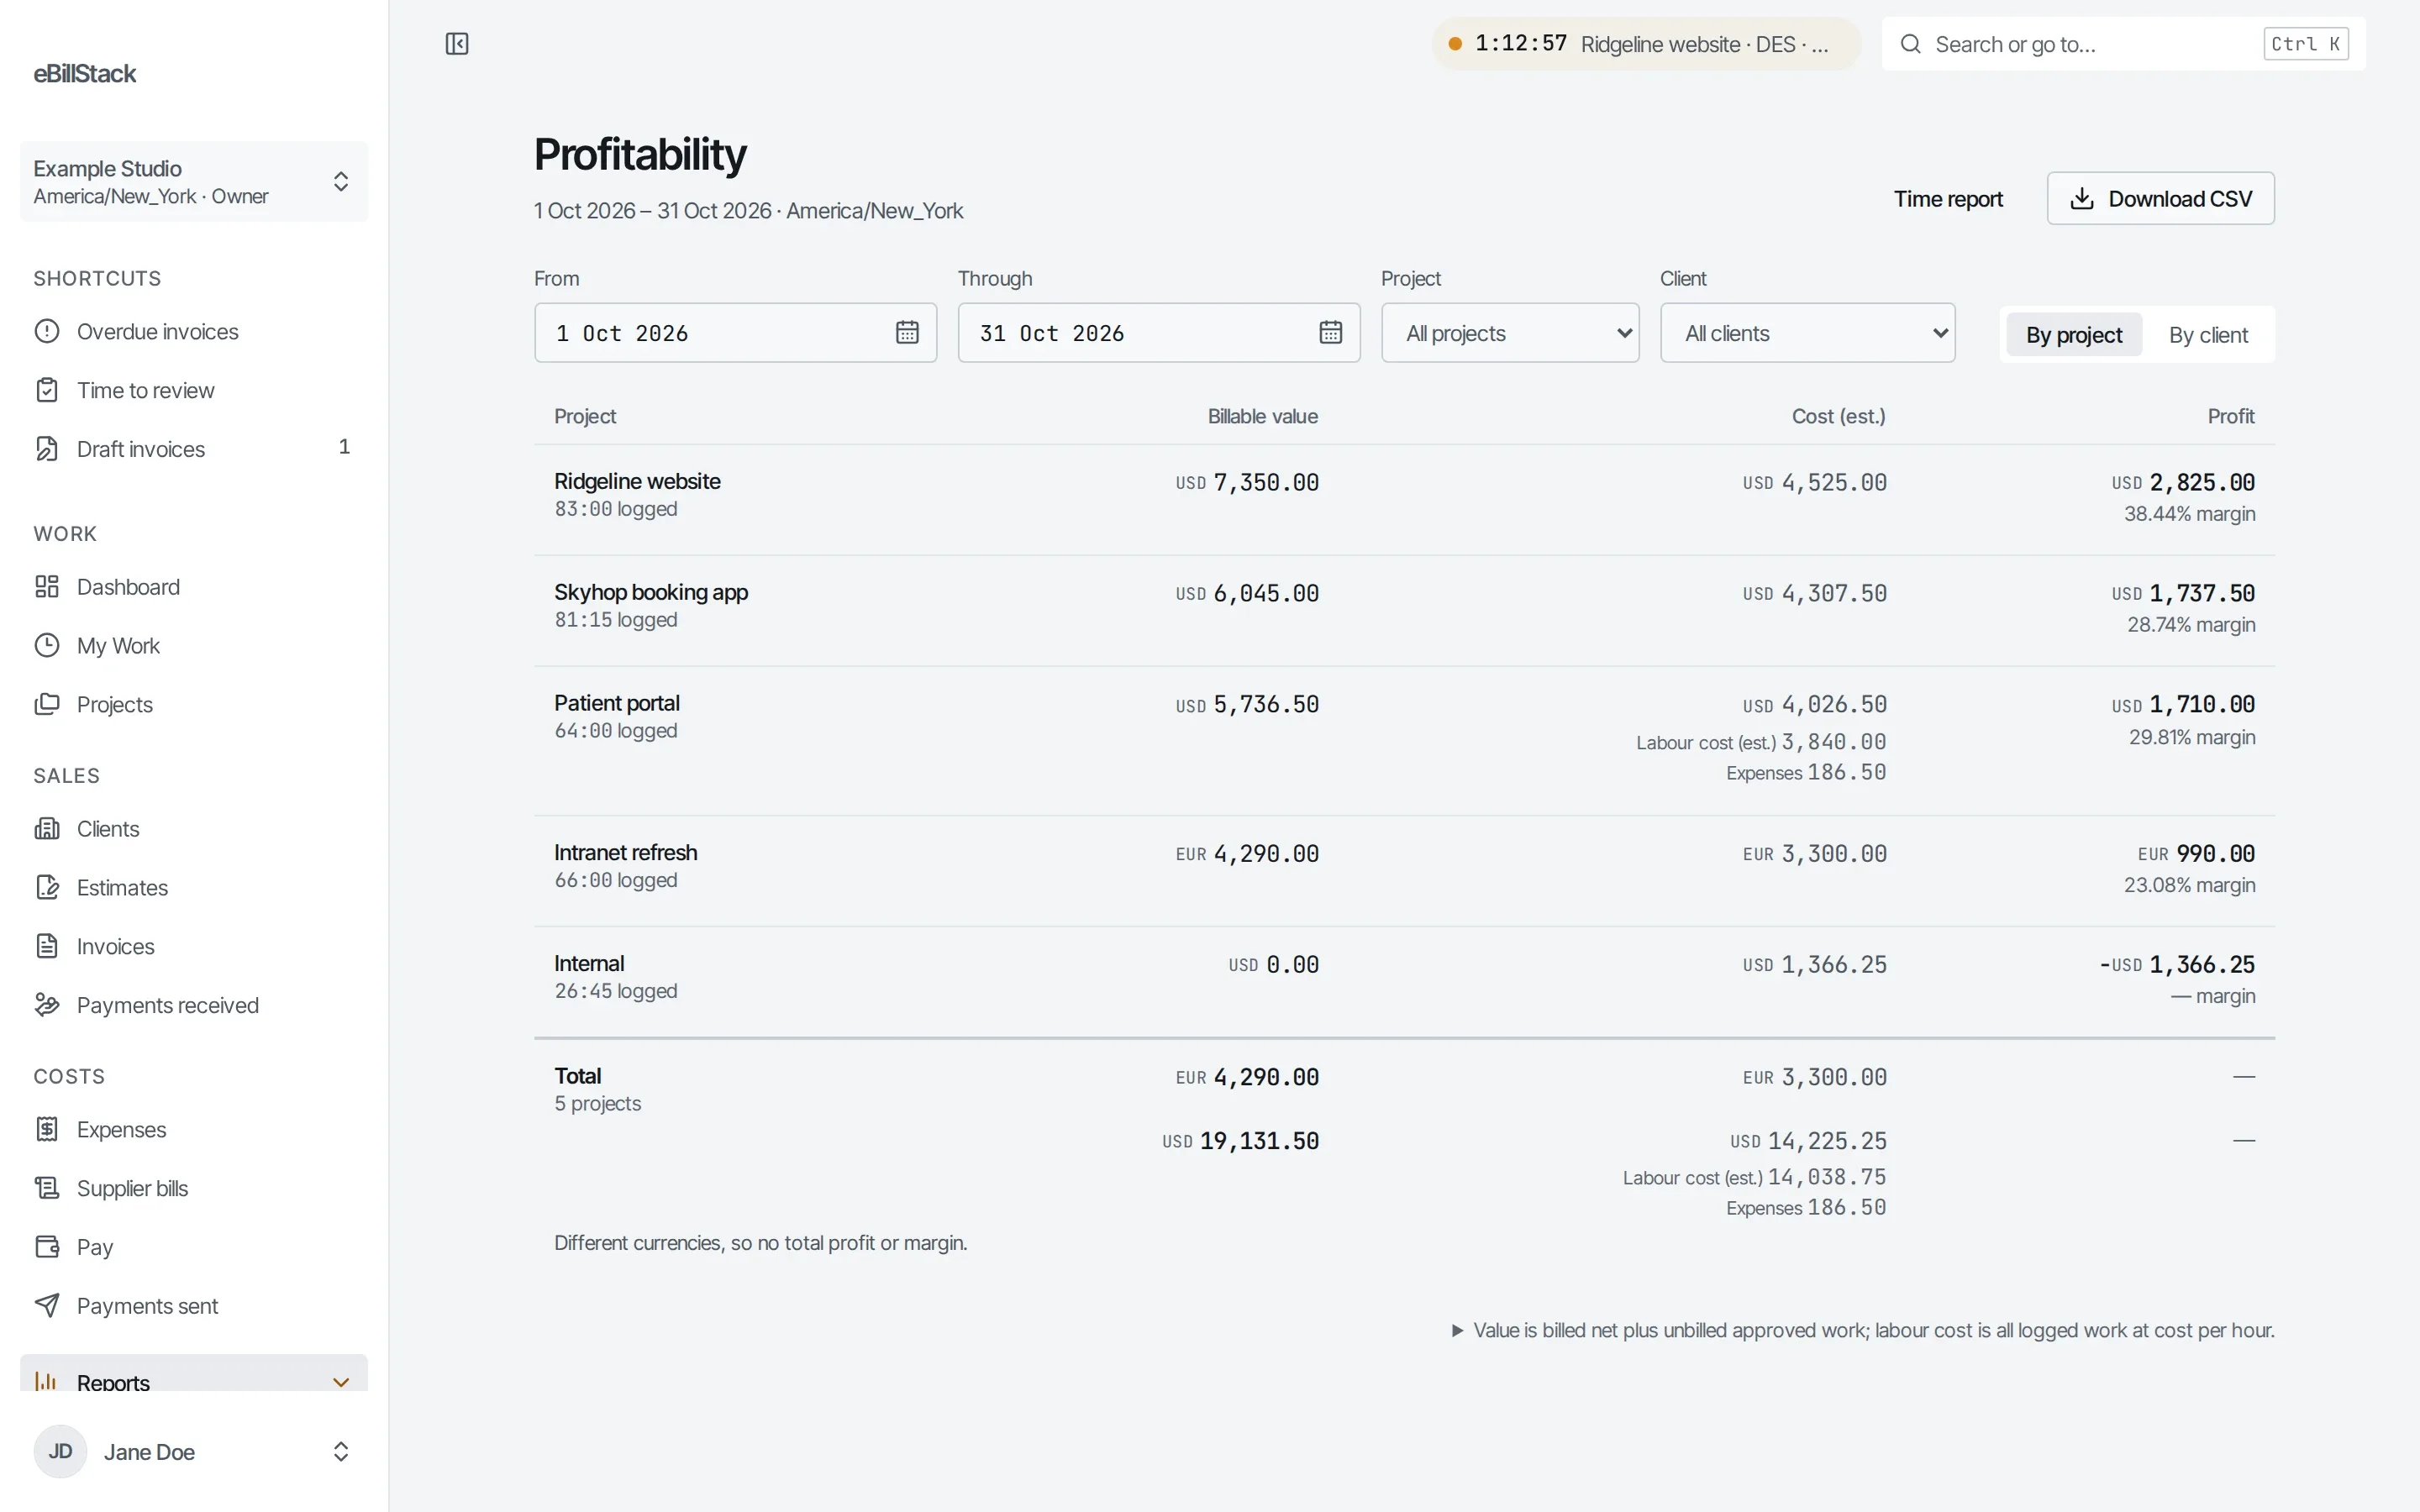The width and height of the screenshot is (2420, 1512).
Task: Open Patient portal project
Action: click(617, 703)
